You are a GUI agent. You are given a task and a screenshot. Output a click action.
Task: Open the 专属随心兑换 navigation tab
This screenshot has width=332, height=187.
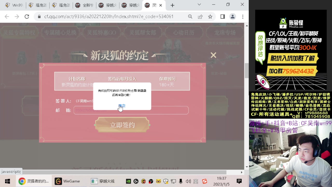click(x=60, y=32)
